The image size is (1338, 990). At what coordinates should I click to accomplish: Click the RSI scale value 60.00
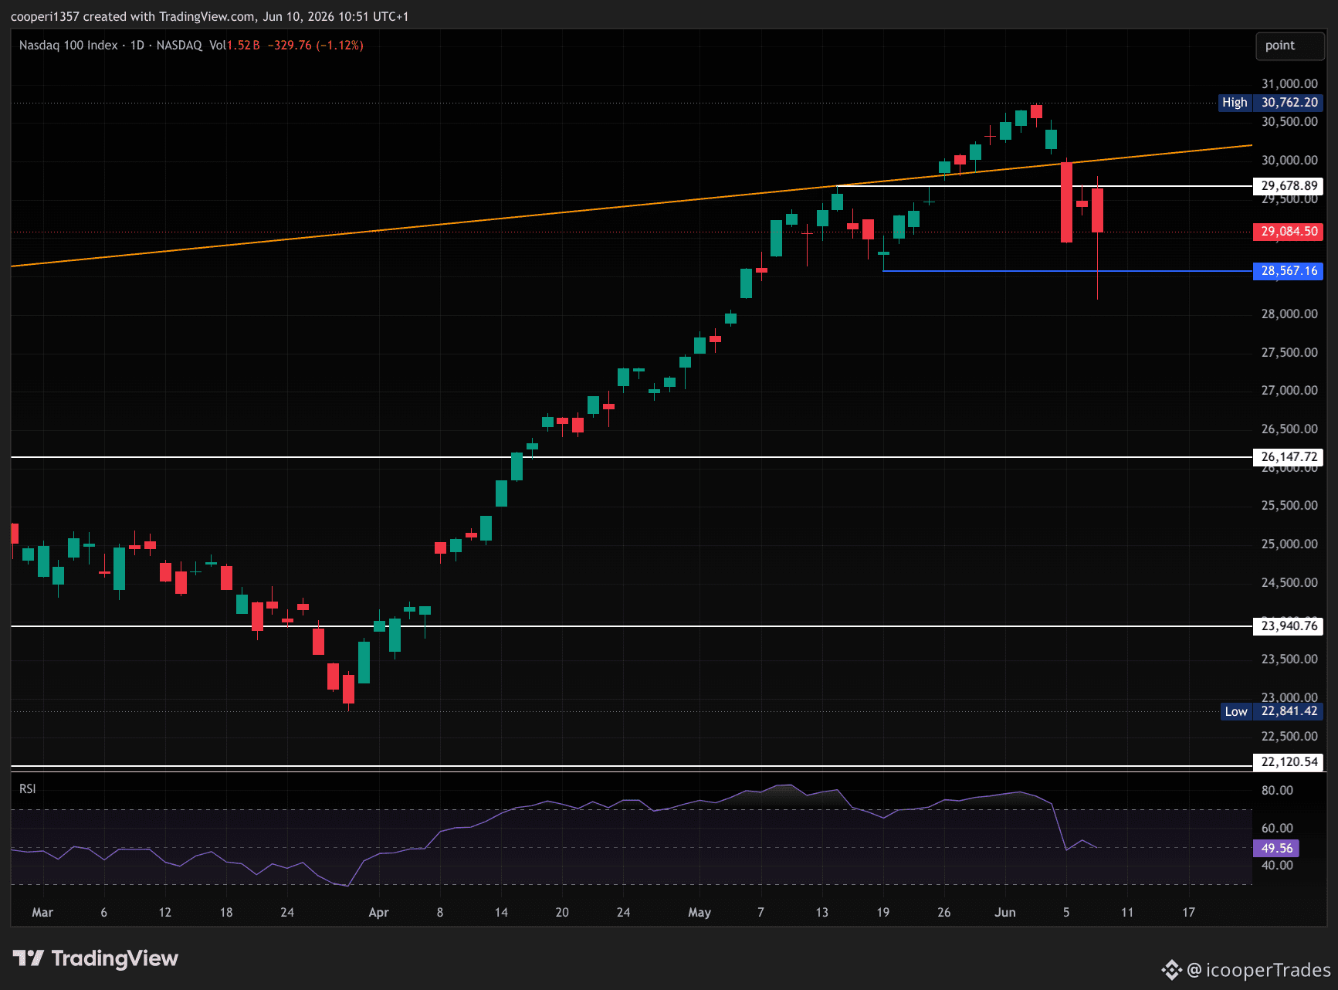1277,829
